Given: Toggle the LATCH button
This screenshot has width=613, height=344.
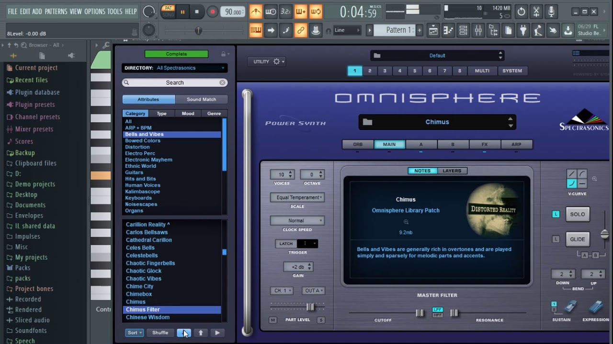Looking at the screenshot, I should point(286,244).
